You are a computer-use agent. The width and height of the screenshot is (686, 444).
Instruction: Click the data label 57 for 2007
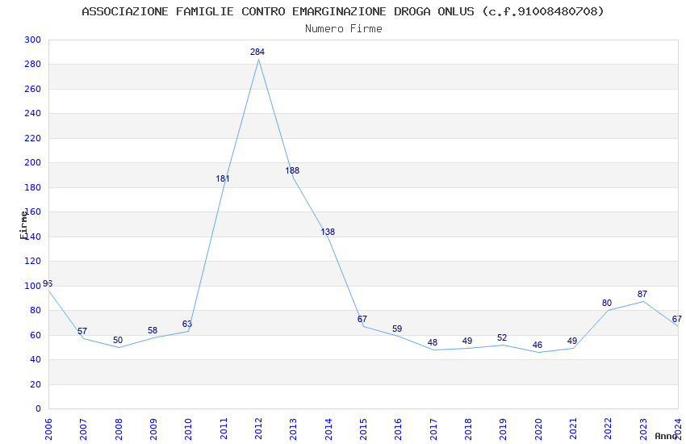82,331
